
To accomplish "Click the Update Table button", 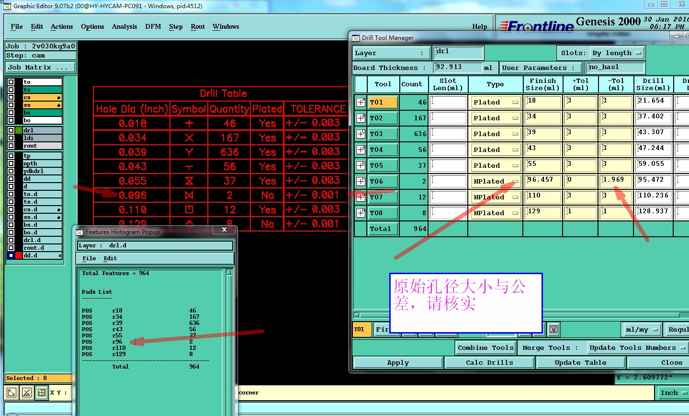I will [580, 363].
